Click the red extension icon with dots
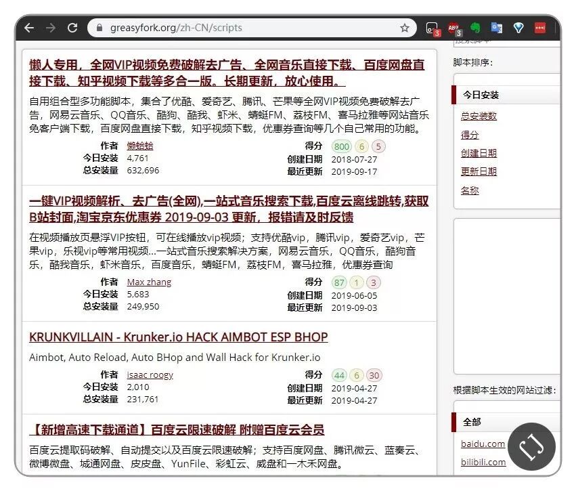This screenshot has width=576, height=491. coord(540,28)
